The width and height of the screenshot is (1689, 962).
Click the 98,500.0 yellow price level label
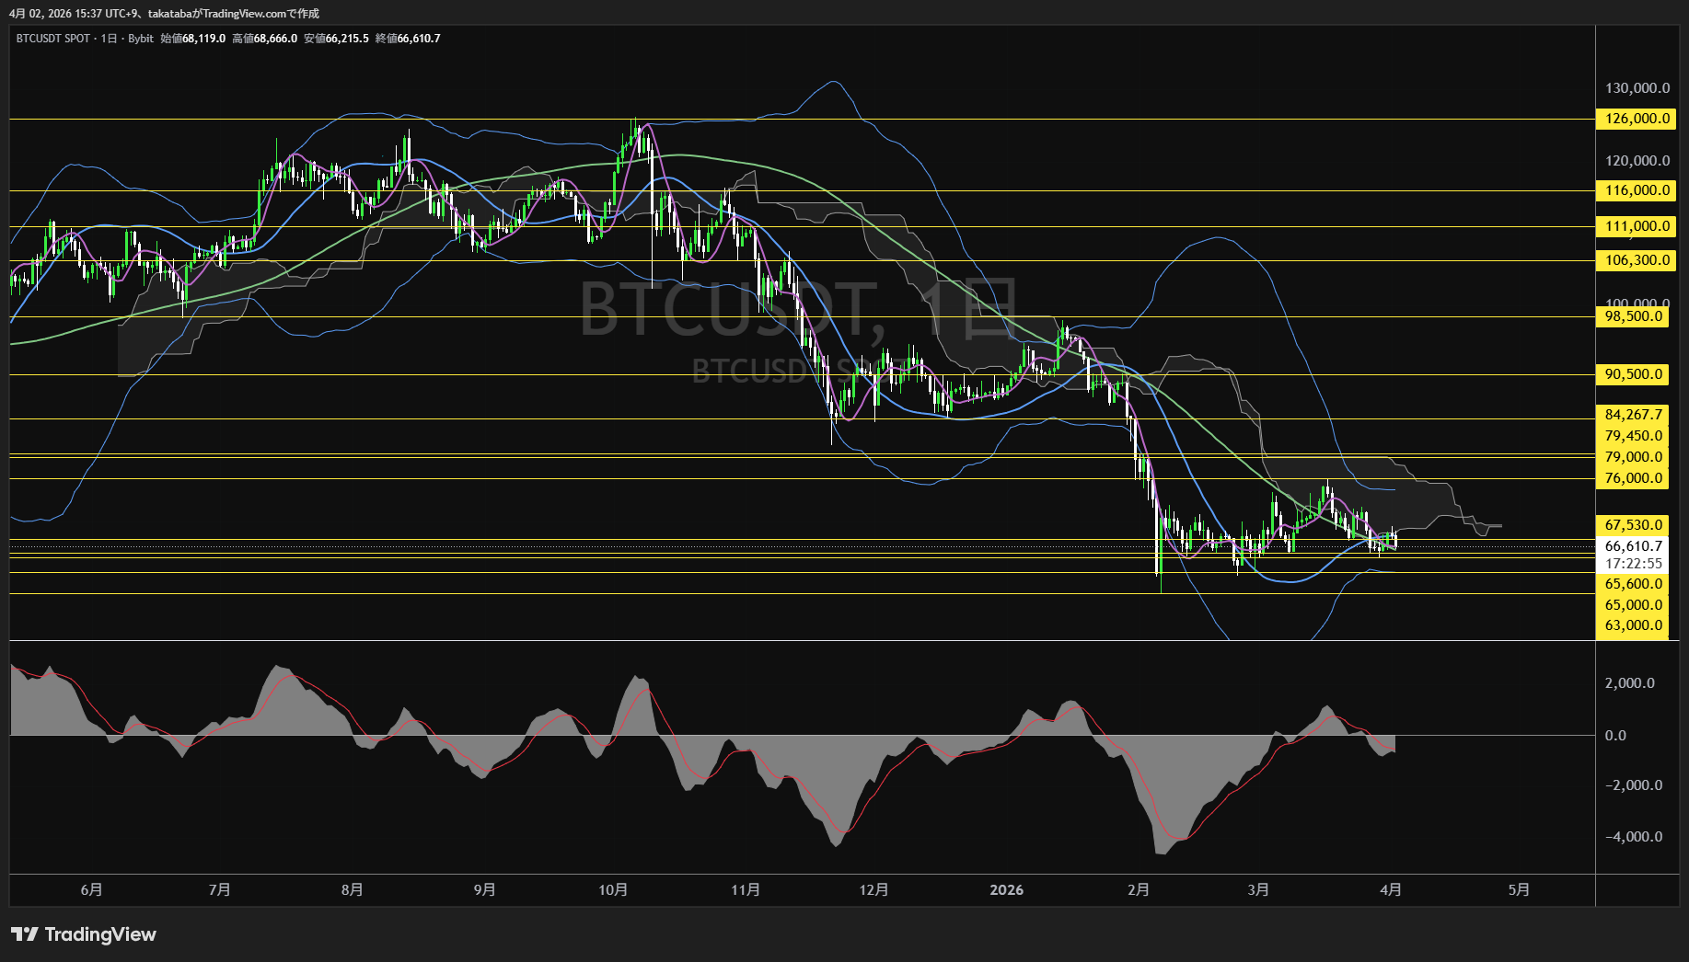coord(1634,316)
